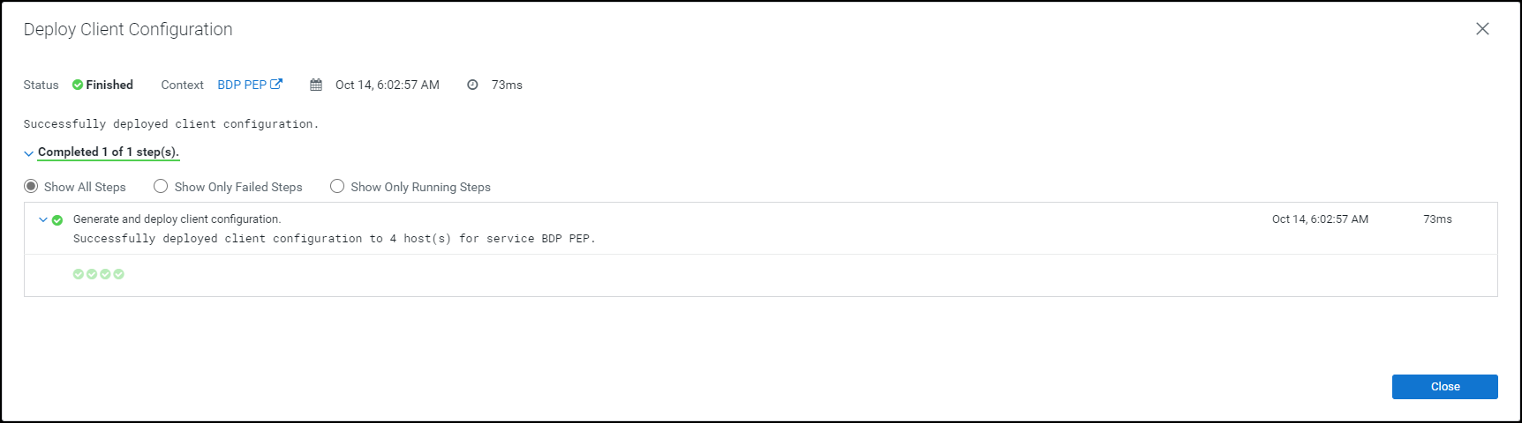
Task: Click the first host status check icon
Action: (79, 274)
